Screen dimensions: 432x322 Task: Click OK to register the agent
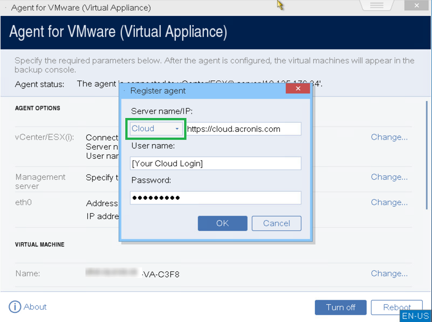(x=222, y=223)
